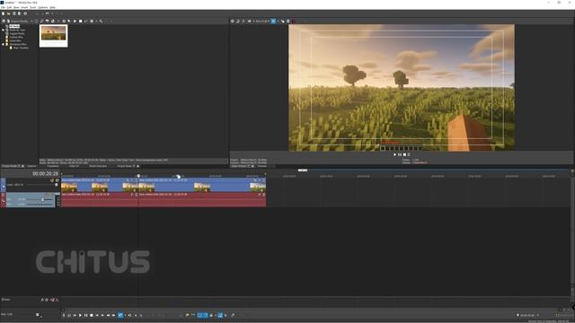
Task: Select the second audio event on timeline
Action: pos(202,200)
